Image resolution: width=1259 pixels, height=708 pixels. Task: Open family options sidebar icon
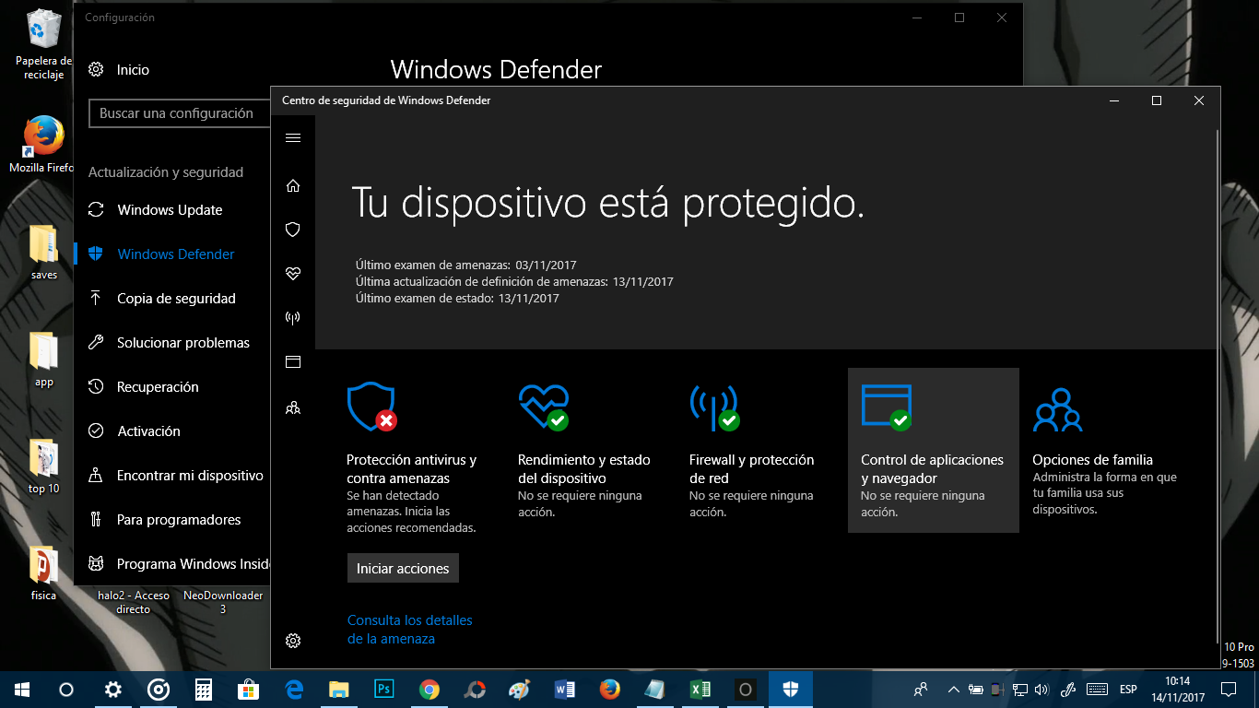(293, 407)
